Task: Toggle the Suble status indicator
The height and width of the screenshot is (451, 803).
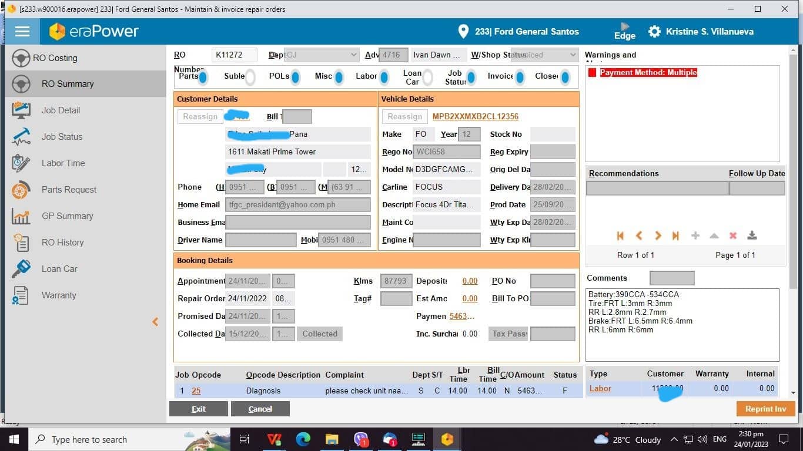Action: click(x=250, y=77)
